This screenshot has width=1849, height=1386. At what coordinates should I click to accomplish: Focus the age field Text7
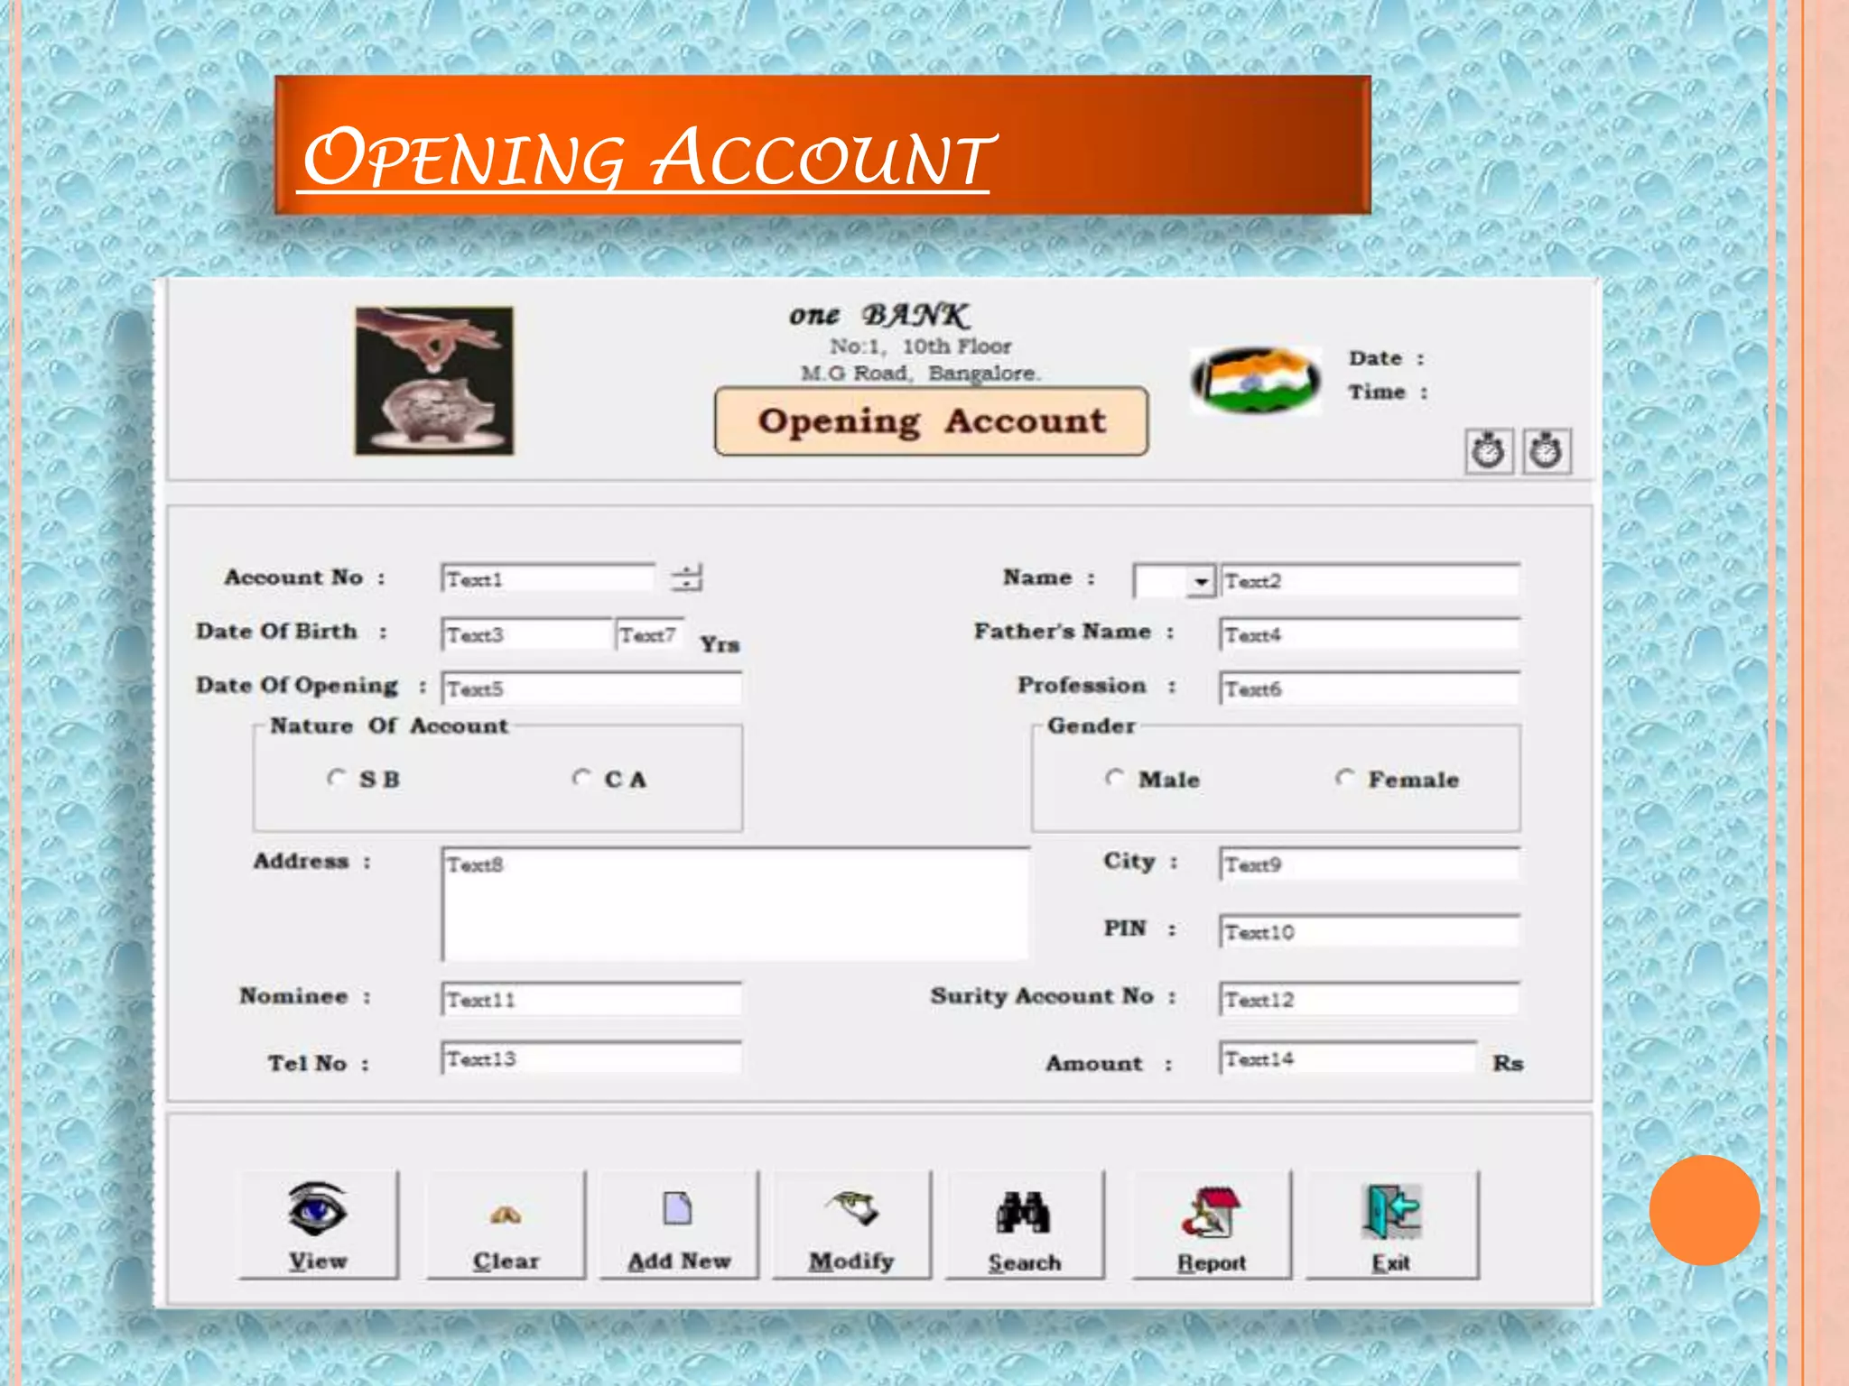coord(650,634)
